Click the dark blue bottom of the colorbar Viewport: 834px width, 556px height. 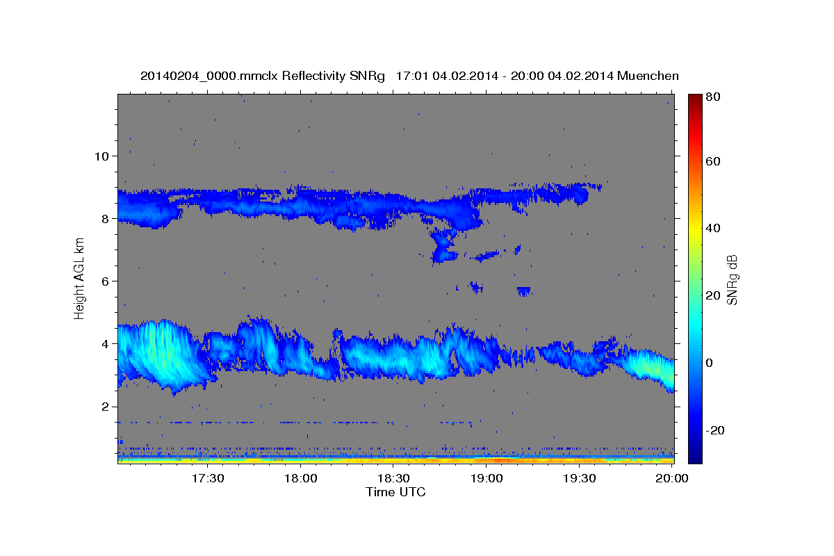click(x=695, y=455)
